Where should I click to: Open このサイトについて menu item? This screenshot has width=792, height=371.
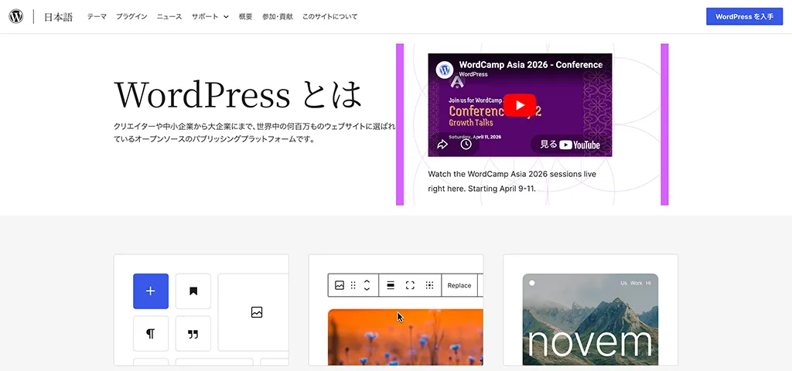coord(329,17)
